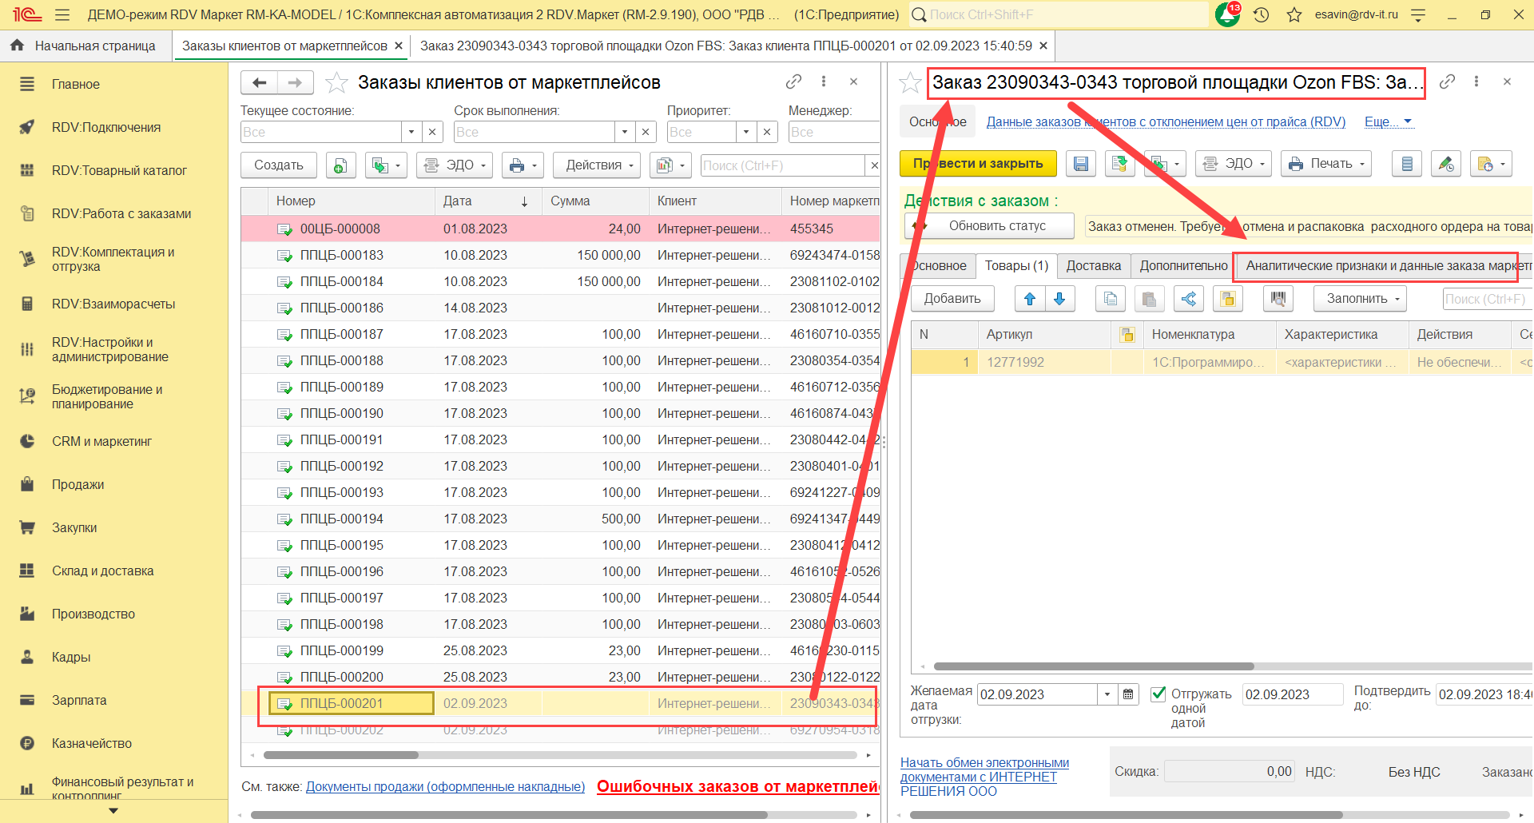This screenshot has height=823, width=1534.
Task: Open calendar for desired shipment date
Action: click(x=1128, y=694)
